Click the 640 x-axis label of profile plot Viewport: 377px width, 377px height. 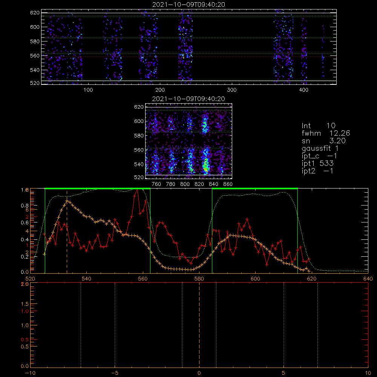[368, 279]
